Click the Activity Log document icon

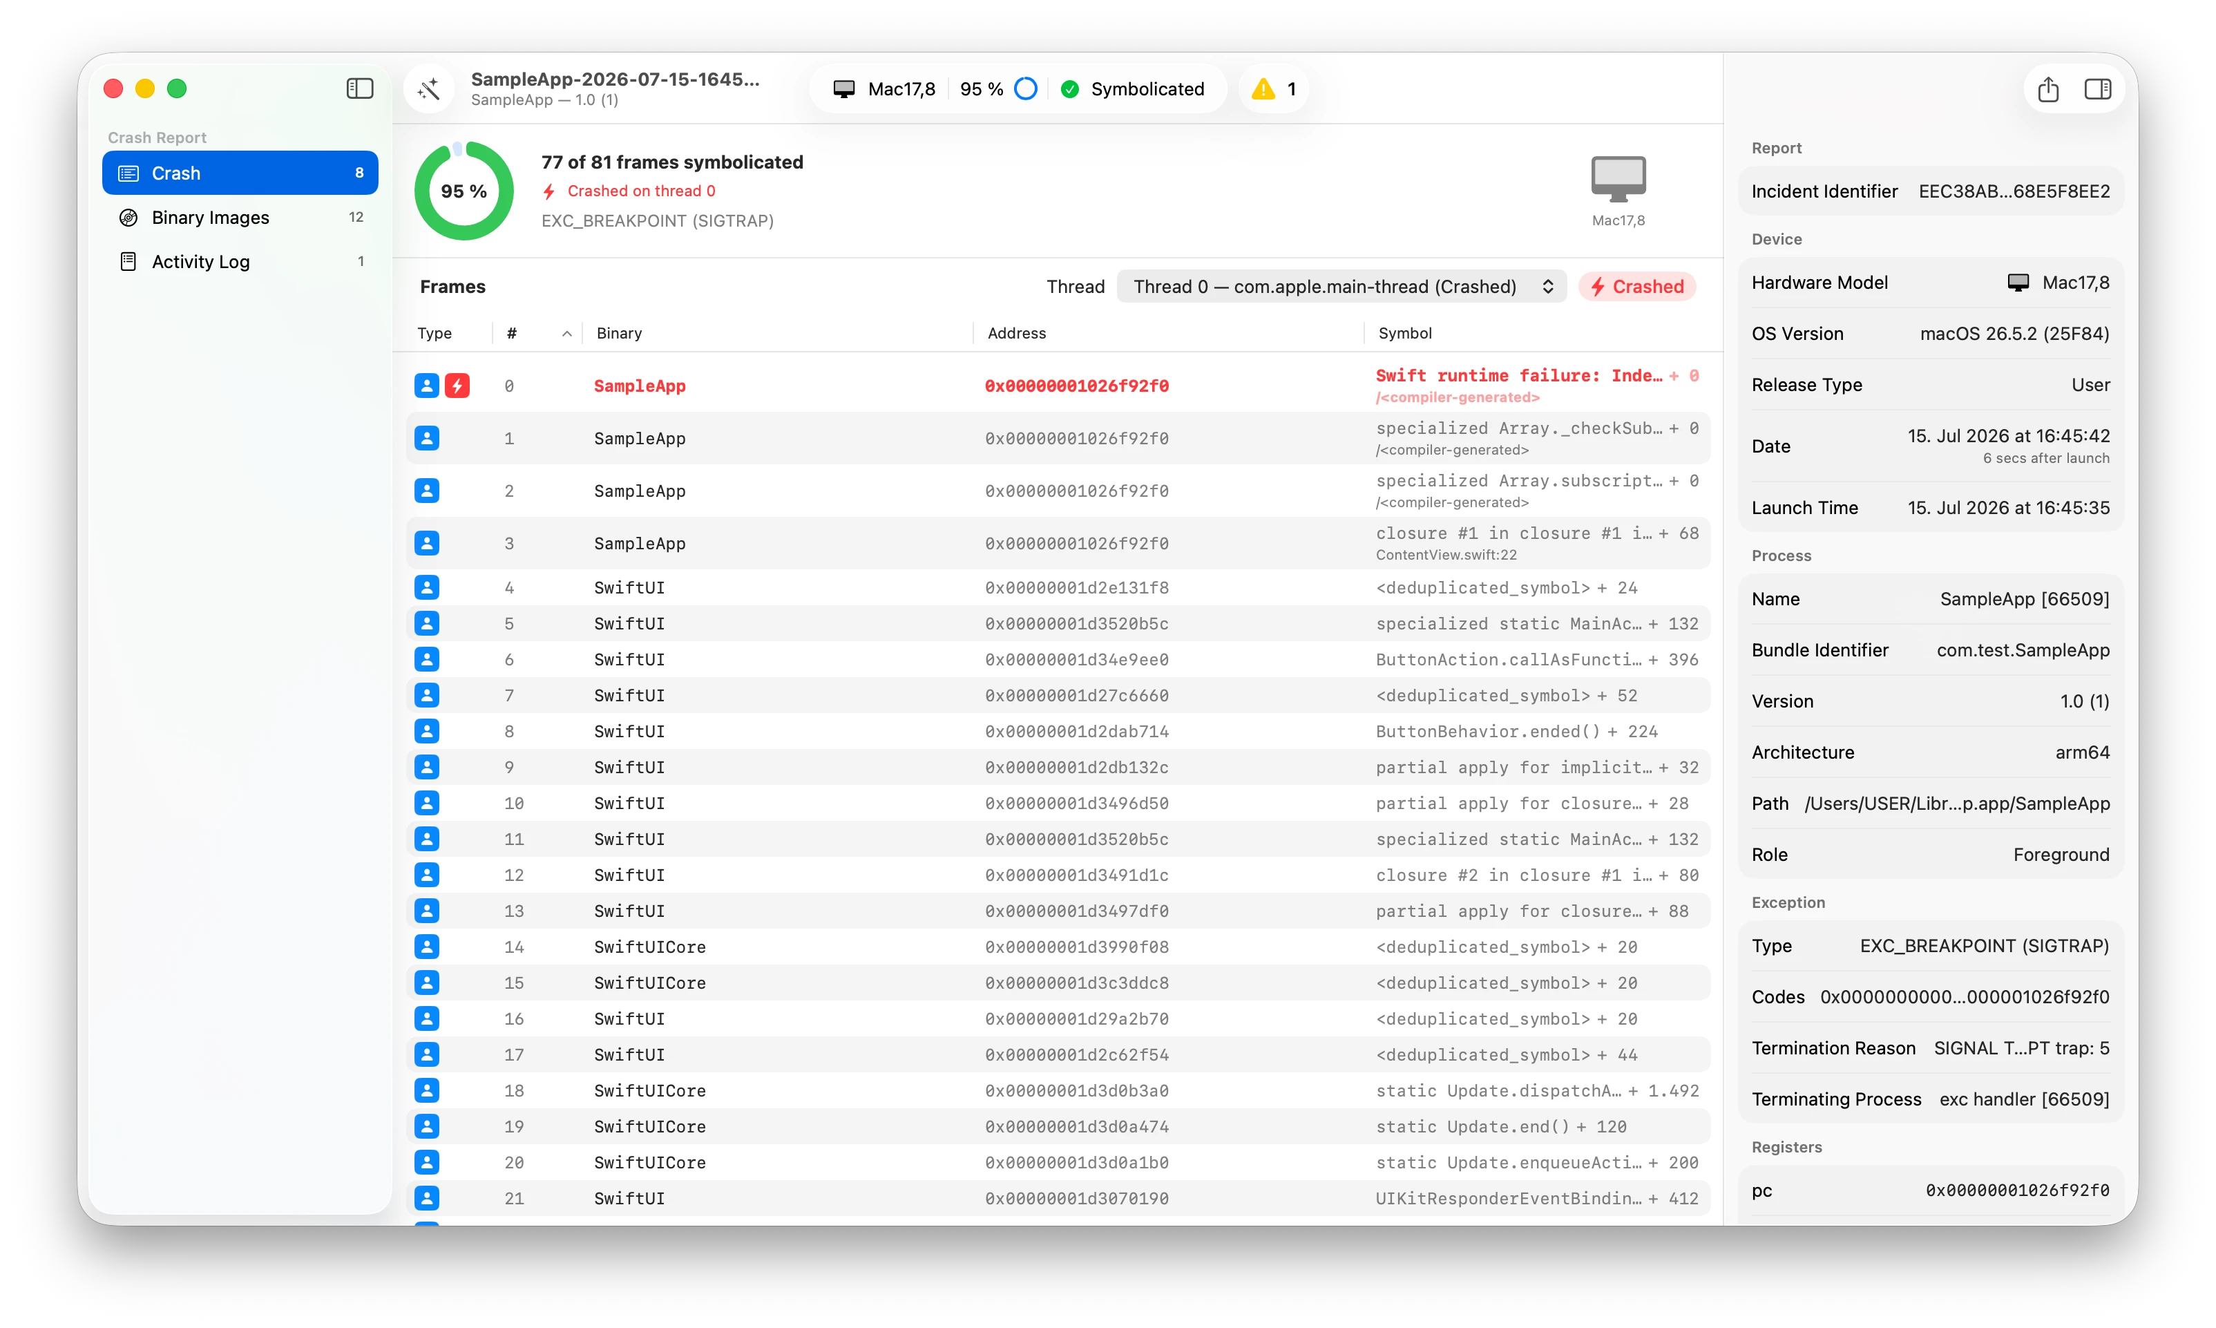(x=128, y=261)
